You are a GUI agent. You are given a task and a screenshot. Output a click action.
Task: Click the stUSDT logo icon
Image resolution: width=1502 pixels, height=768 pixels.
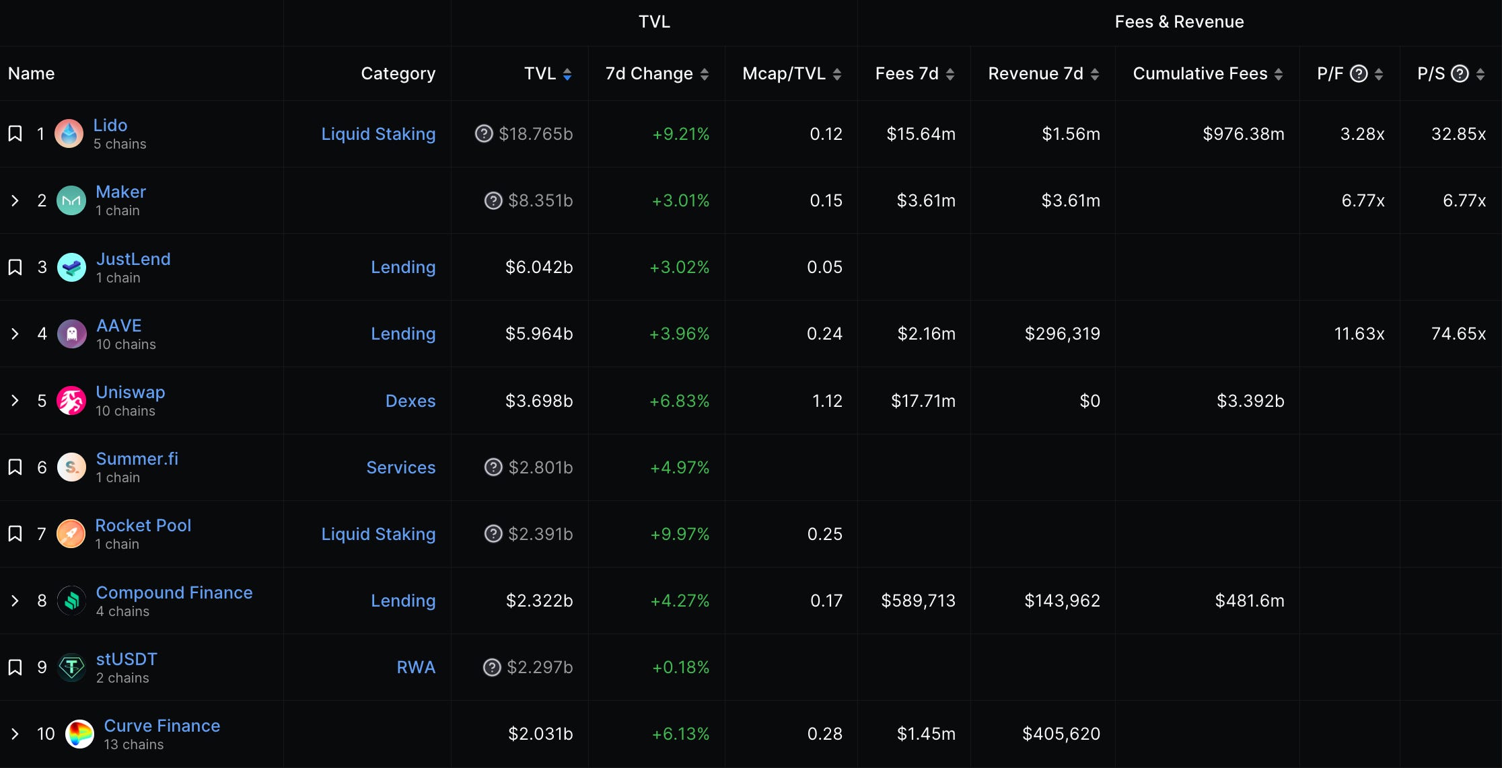(x=71, y=667)
